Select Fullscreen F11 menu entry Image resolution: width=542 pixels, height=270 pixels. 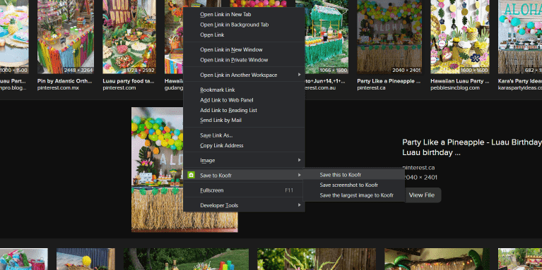pyautogui.click(x=244, y=190)
